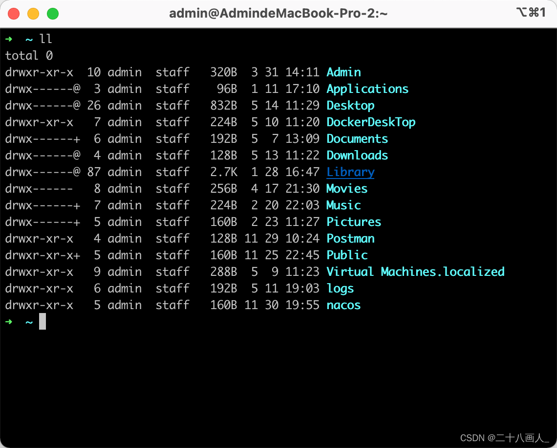Click the nacos directory name
The height and width of the screenshot is (448, 557).
[343, 305]
